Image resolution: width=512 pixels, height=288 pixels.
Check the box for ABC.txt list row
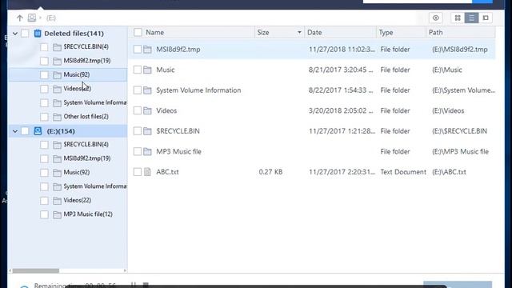tap(138, 172)
